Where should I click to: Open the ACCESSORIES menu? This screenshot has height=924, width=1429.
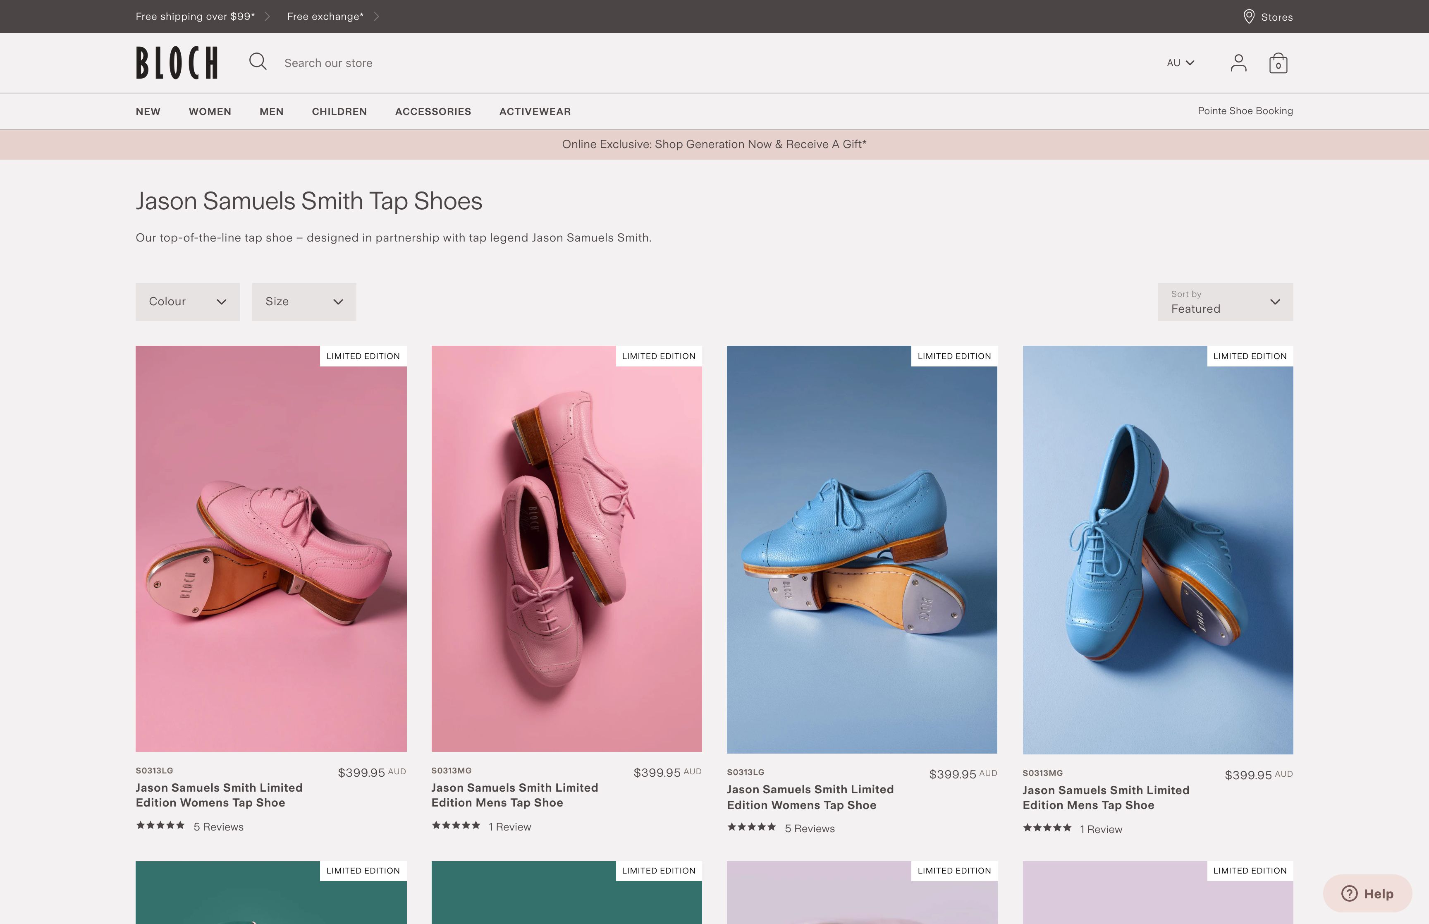pyautogui.click(x=433, y=111)
